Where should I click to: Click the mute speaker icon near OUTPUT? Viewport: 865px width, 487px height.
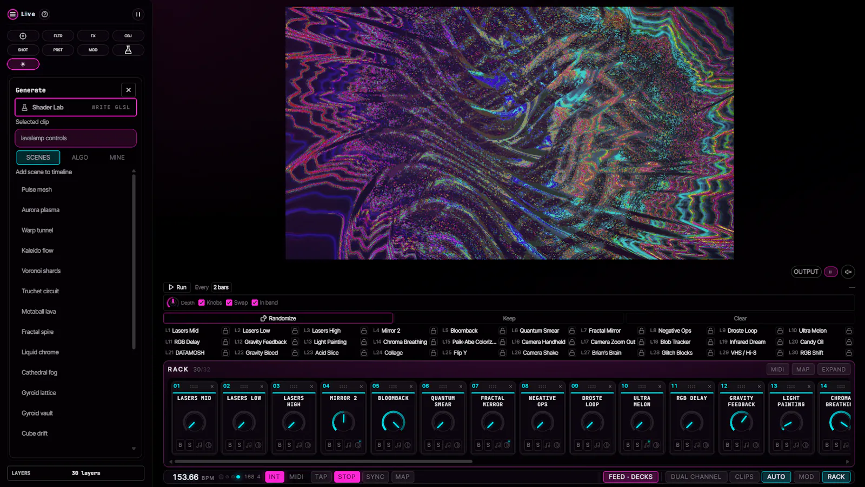[x=848, y=272]
